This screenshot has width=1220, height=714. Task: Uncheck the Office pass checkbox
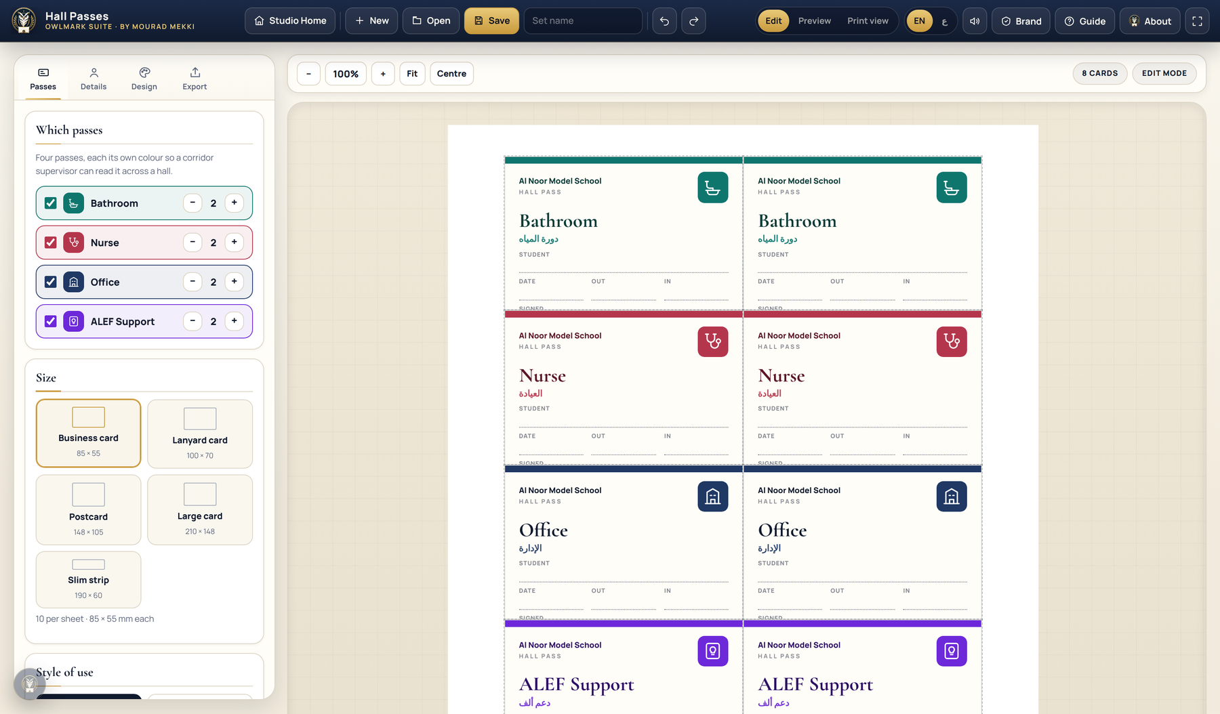[x=51, y=282]
